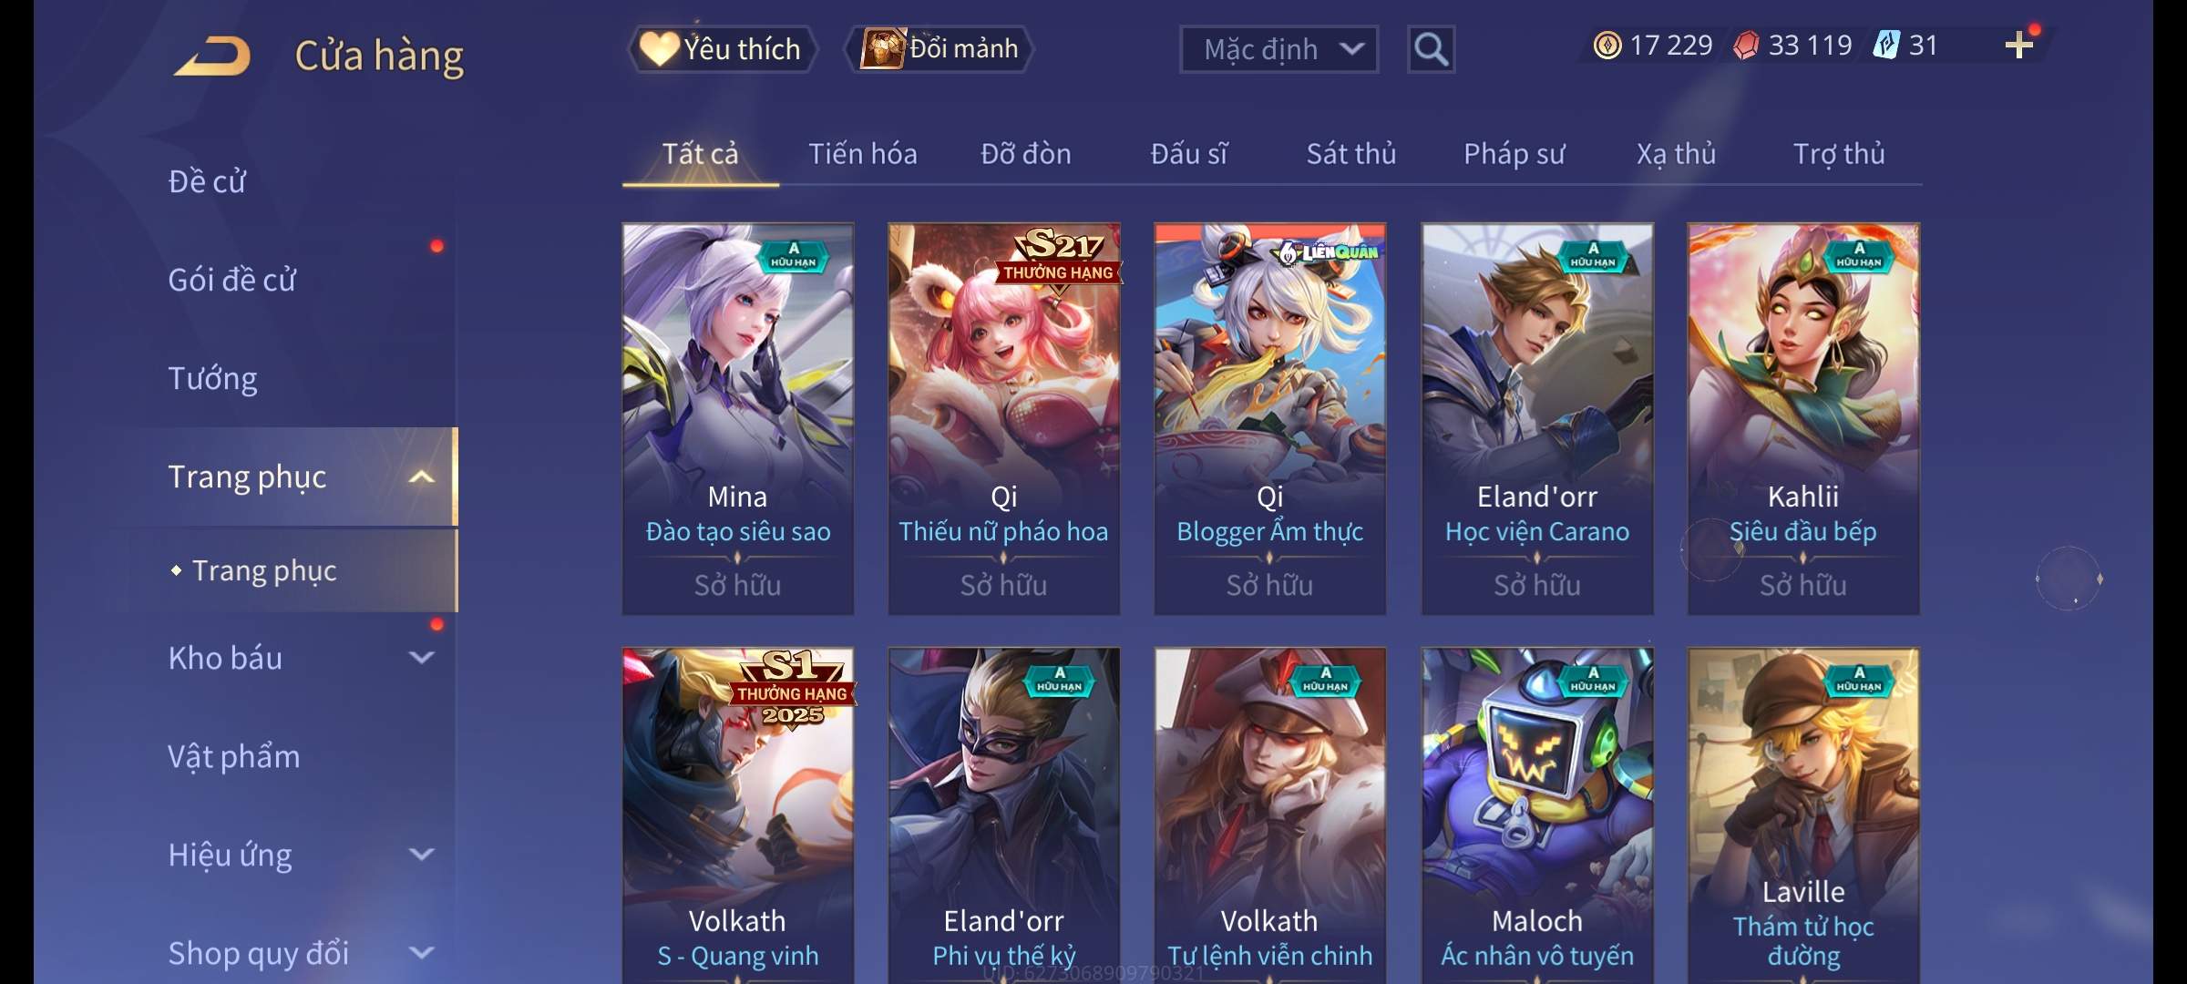2187x984 pixels.
Task: Open the search magnifier icon
Action: point(1431,49)
